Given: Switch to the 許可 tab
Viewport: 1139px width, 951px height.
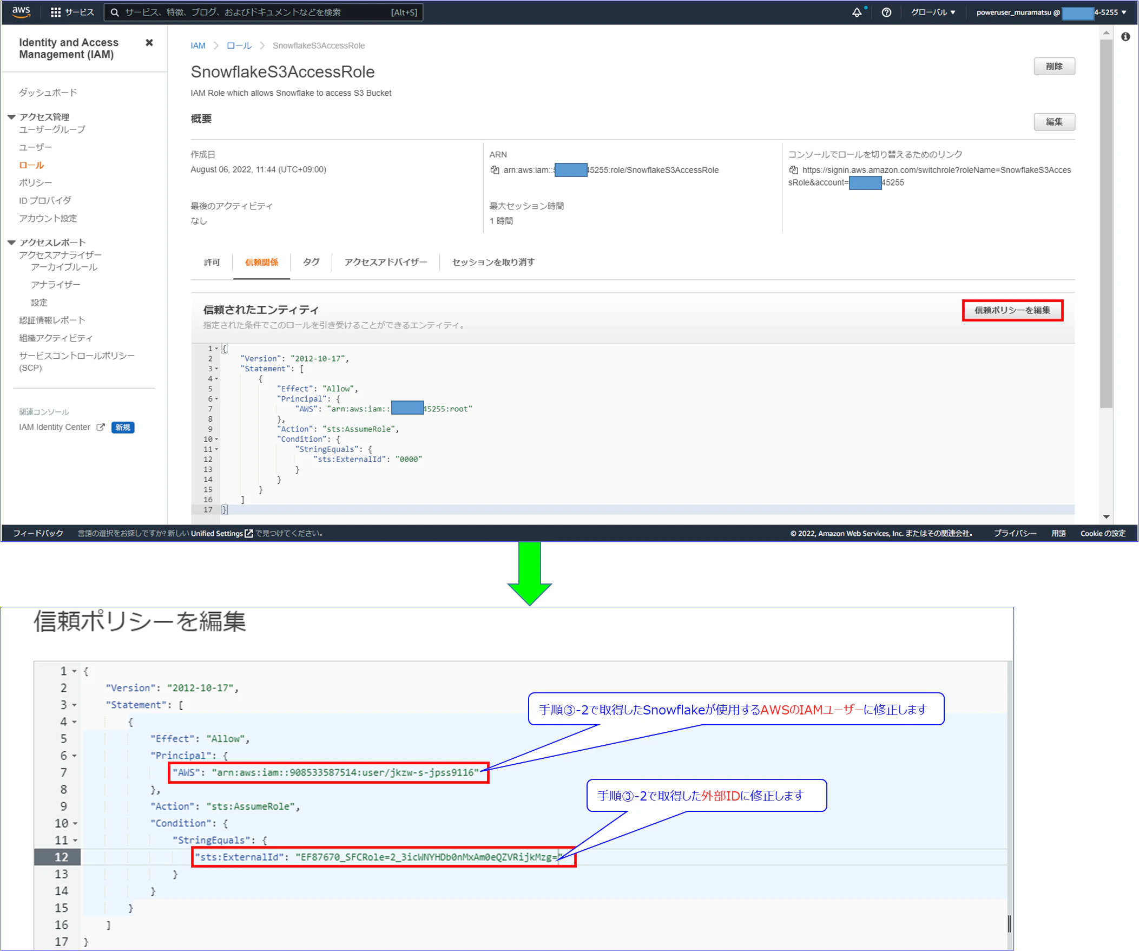Looking at the screenshot, I should point(212,263).
